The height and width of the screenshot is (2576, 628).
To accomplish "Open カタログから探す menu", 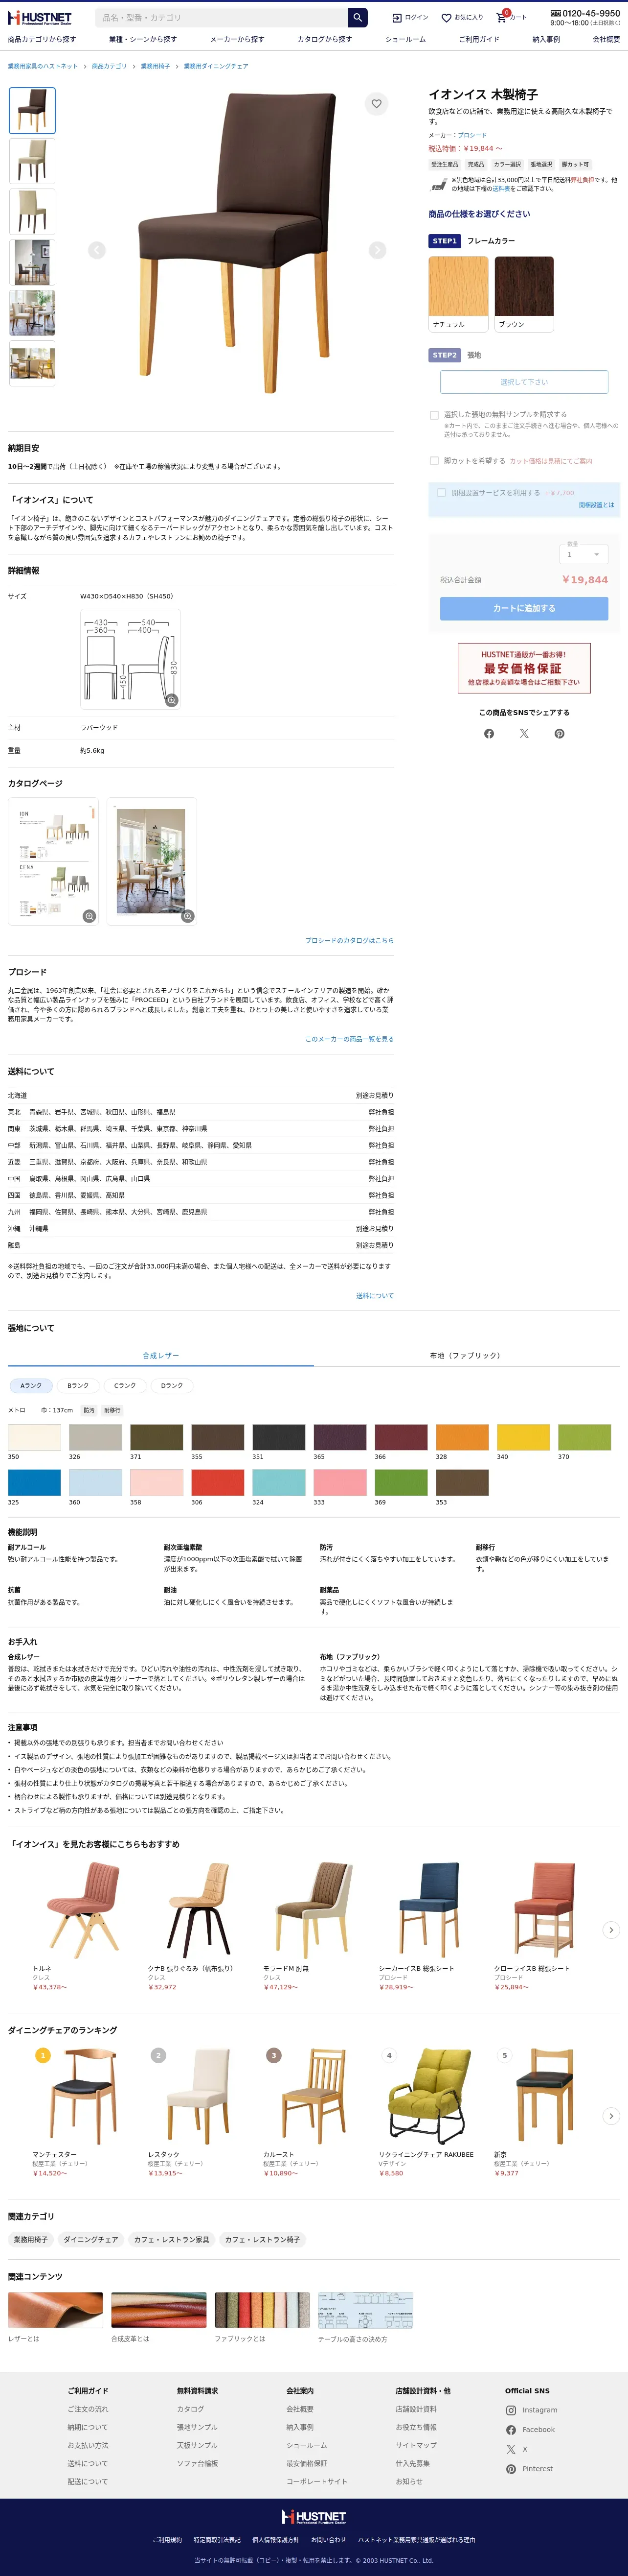I will pos(324,40).
